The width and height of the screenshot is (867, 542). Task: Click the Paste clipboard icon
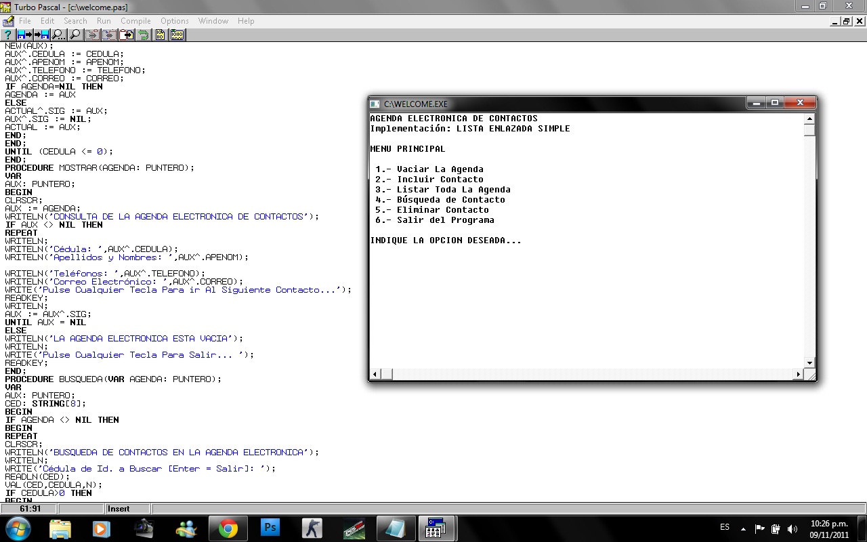click(125, 35)
